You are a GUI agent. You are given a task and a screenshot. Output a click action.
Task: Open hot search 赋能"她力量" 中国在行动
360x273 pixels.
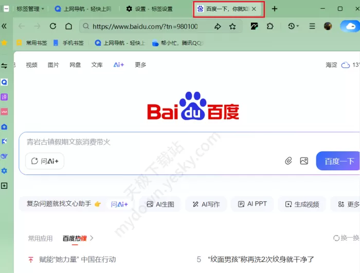77,260
